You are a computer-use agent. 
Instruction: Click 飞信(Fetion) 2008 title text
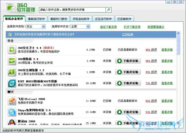coord(31,99)
